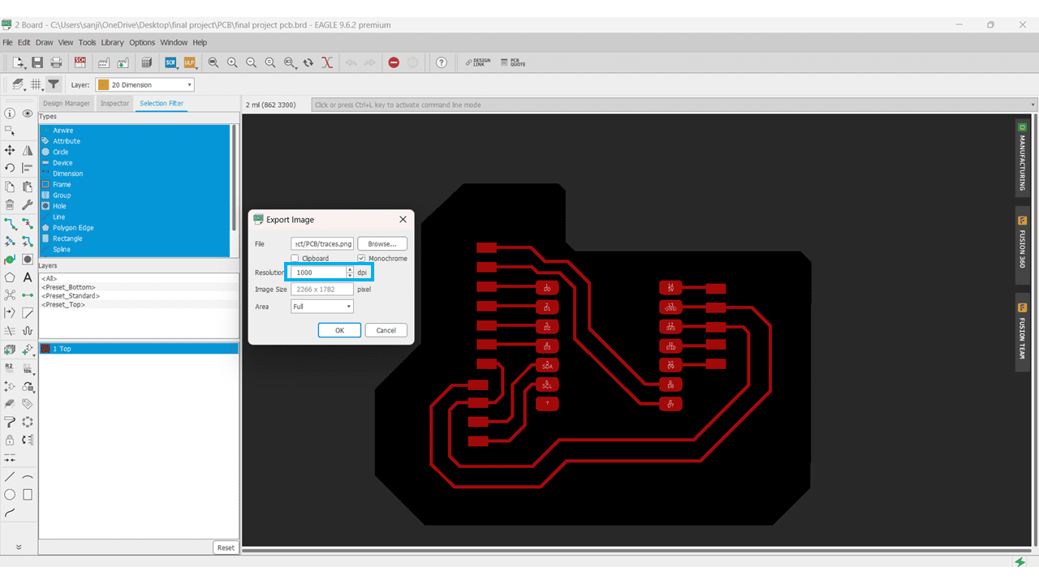Open the Layer 20 Dimension dropdown

point(145,84)
